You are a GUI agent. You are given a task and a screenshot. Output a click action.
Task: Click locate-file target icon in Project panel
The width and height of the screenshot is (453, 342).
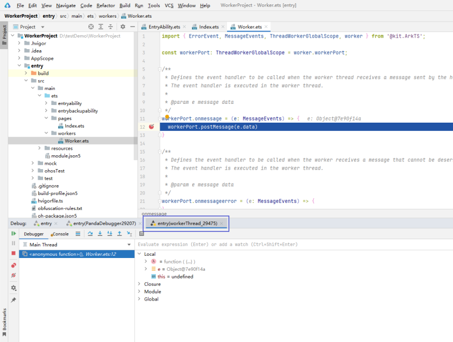coord(91,27)
